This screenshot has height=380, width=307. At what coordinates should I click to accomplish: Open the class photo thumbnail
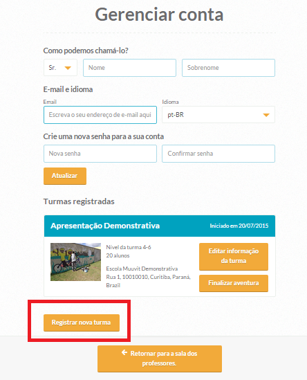tap(75, 262)
